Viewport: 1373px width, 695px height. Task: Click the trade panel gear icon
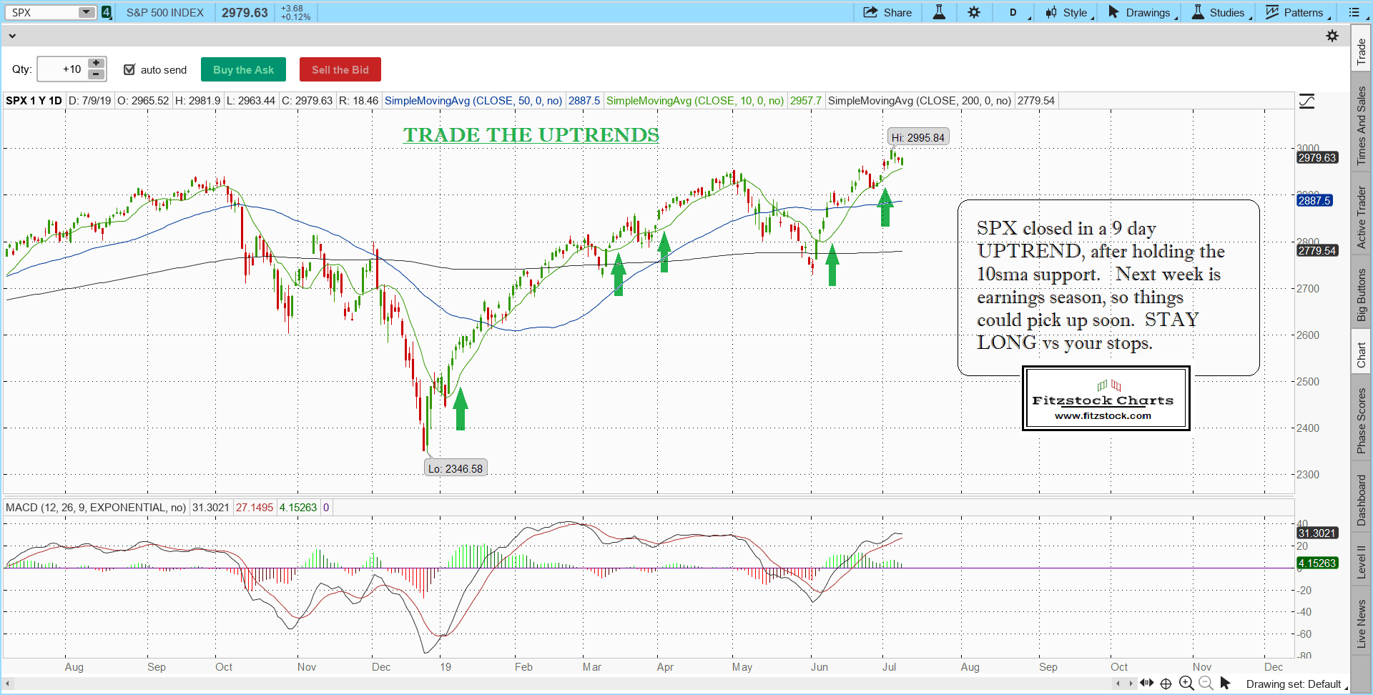1332,36
